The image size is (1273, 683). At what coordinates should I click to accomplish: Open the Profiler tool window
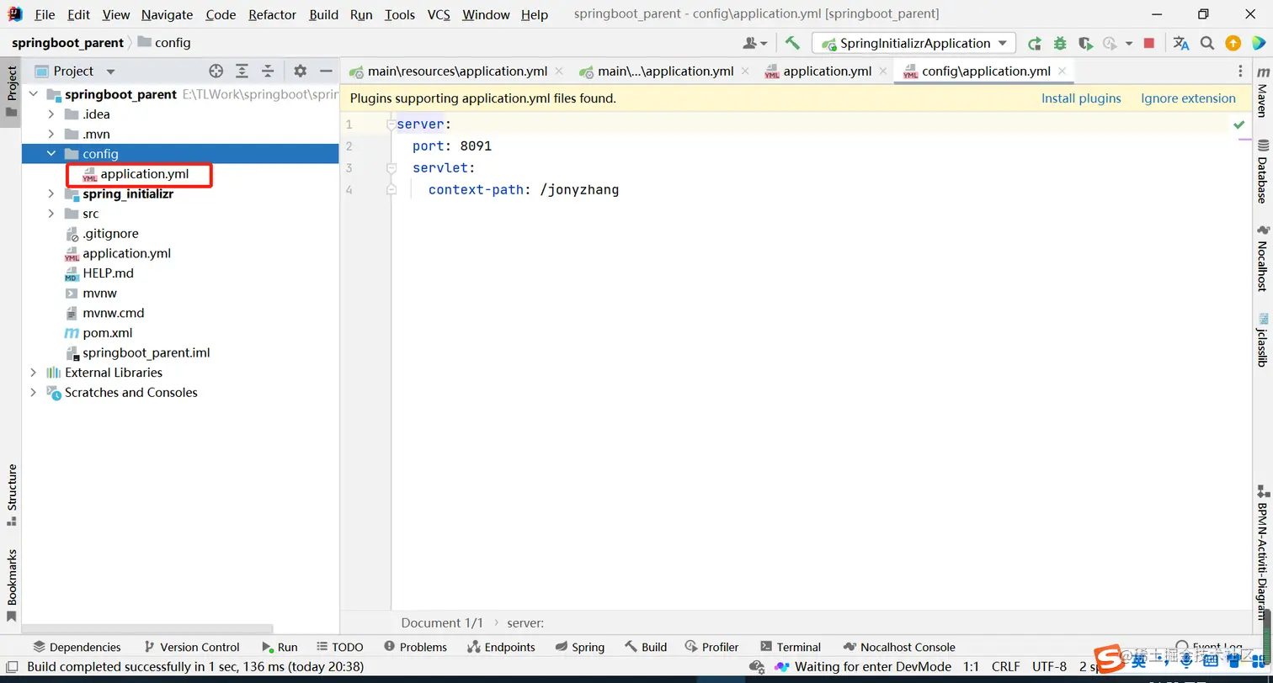point(711,647)
